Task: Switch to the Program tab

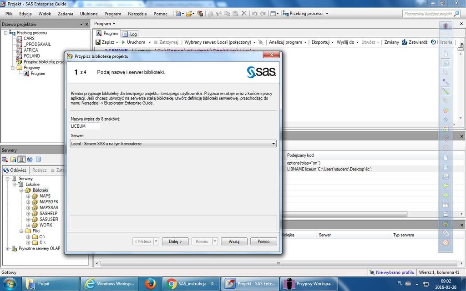Action: [107, 33]
